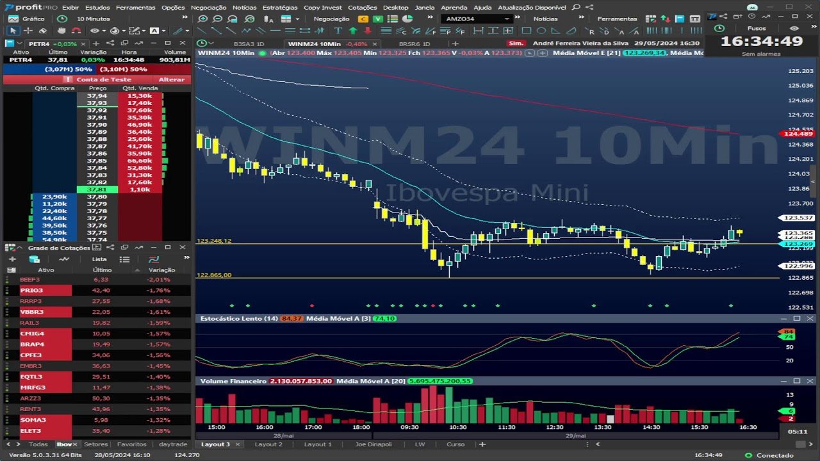Toggle the eye icon in clock panel
Image resolution: width=820 pixels, height=461 pixels.
point(795,28)
